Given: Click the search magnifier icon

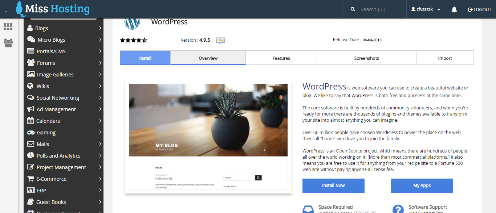Looking at the screenshot, I should pos(353,9).
